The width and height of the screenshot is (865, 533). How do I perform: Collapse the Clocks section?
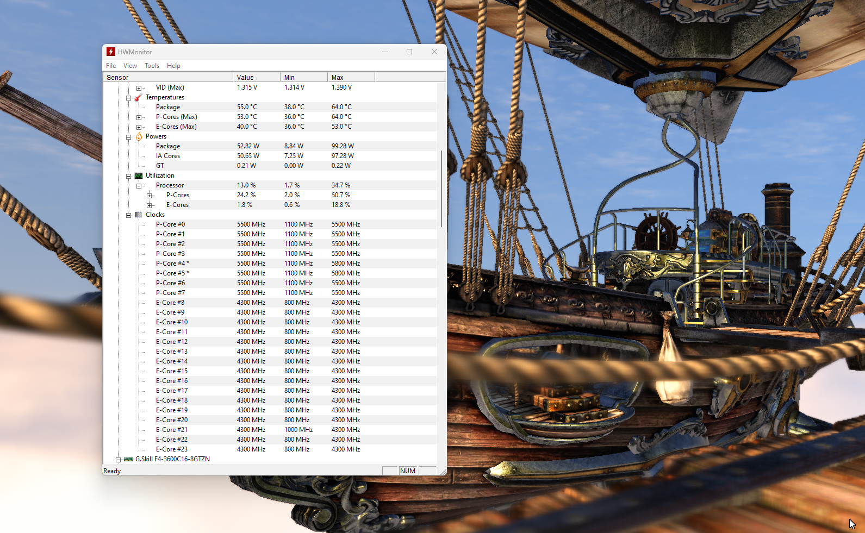pos(129,215)
